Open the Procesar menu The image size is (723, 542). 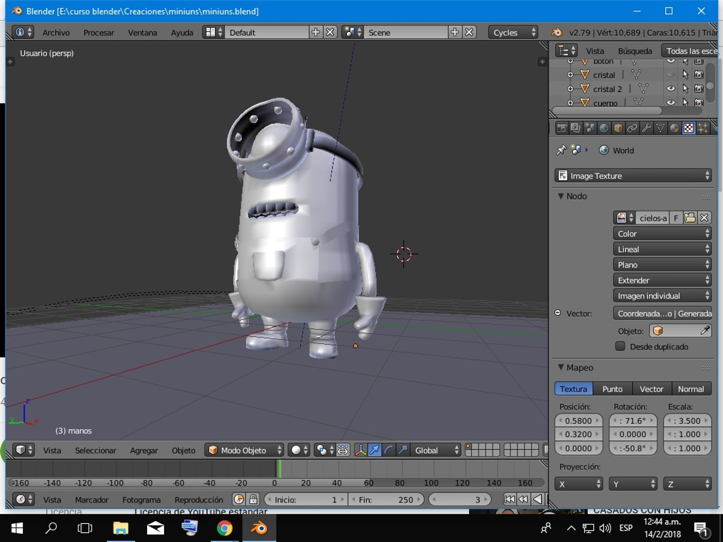point(98,32)
